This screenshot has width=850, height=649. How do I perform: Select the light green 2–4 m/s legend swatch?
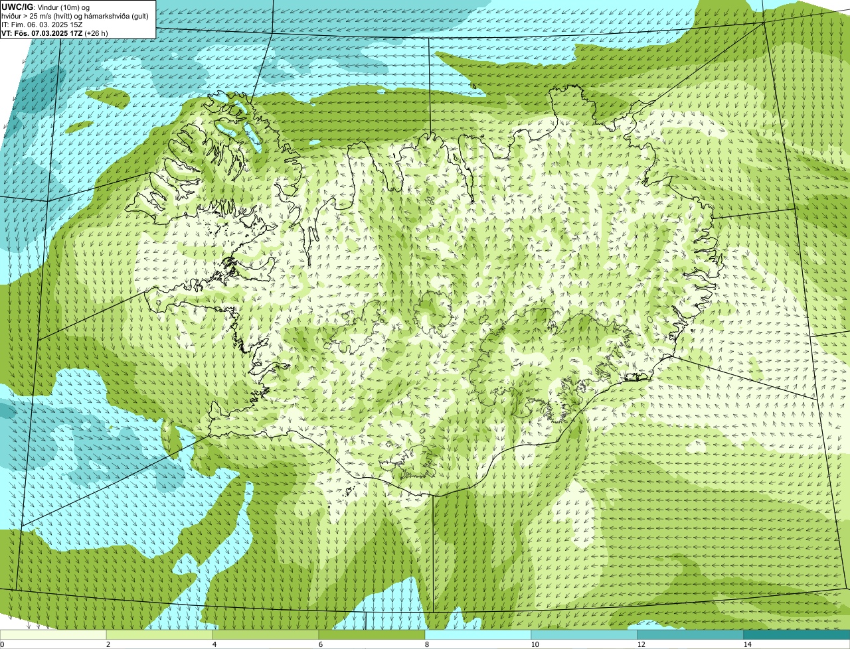(159, 634)
